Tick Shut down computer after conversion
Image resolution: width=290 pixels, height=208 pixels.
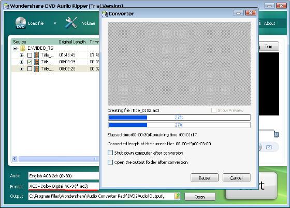point(110,152)
